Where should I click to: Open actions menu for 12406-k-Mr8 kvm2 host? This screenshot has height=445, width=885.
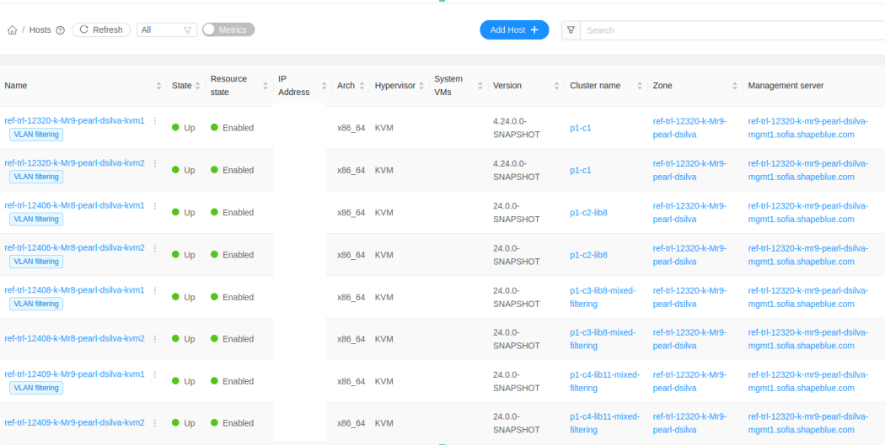tap(155, 248)
